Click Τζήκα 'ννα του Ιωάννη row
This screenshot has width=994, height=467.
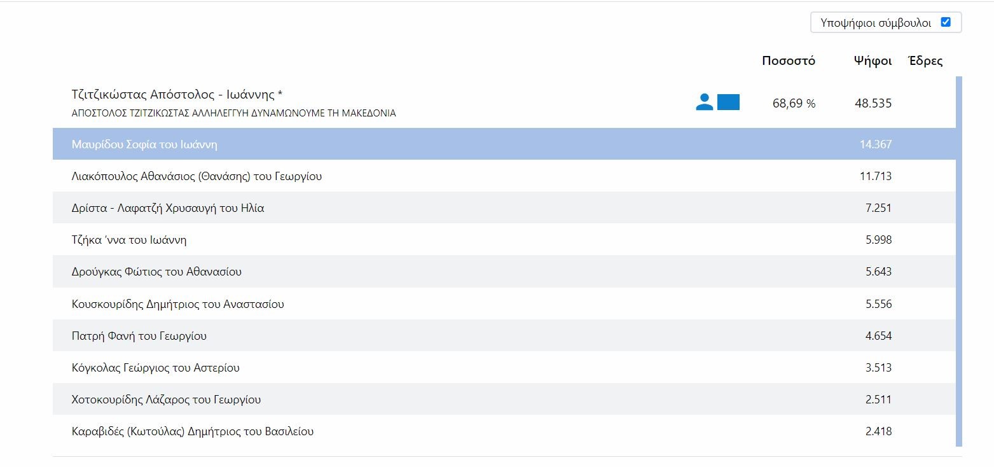[129, 240]
